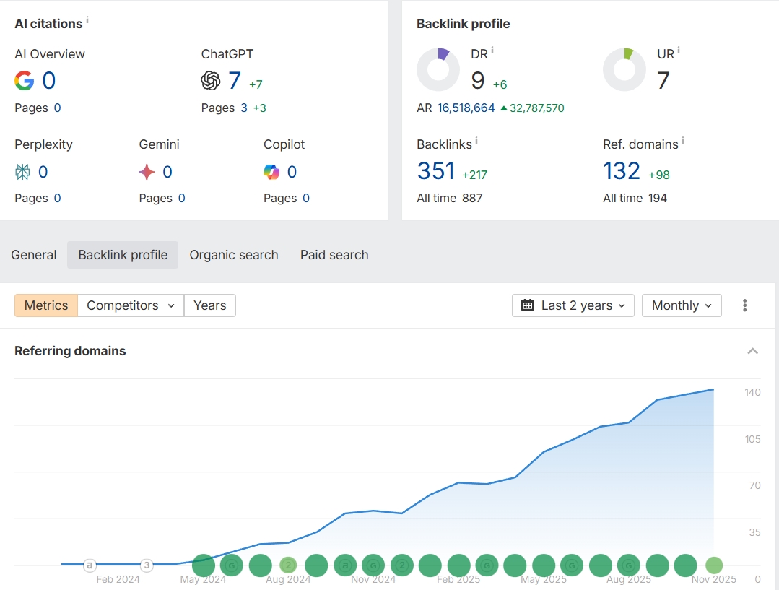Collapse the Referring domains chart section
Screen dimensions: 779x590
752,351
